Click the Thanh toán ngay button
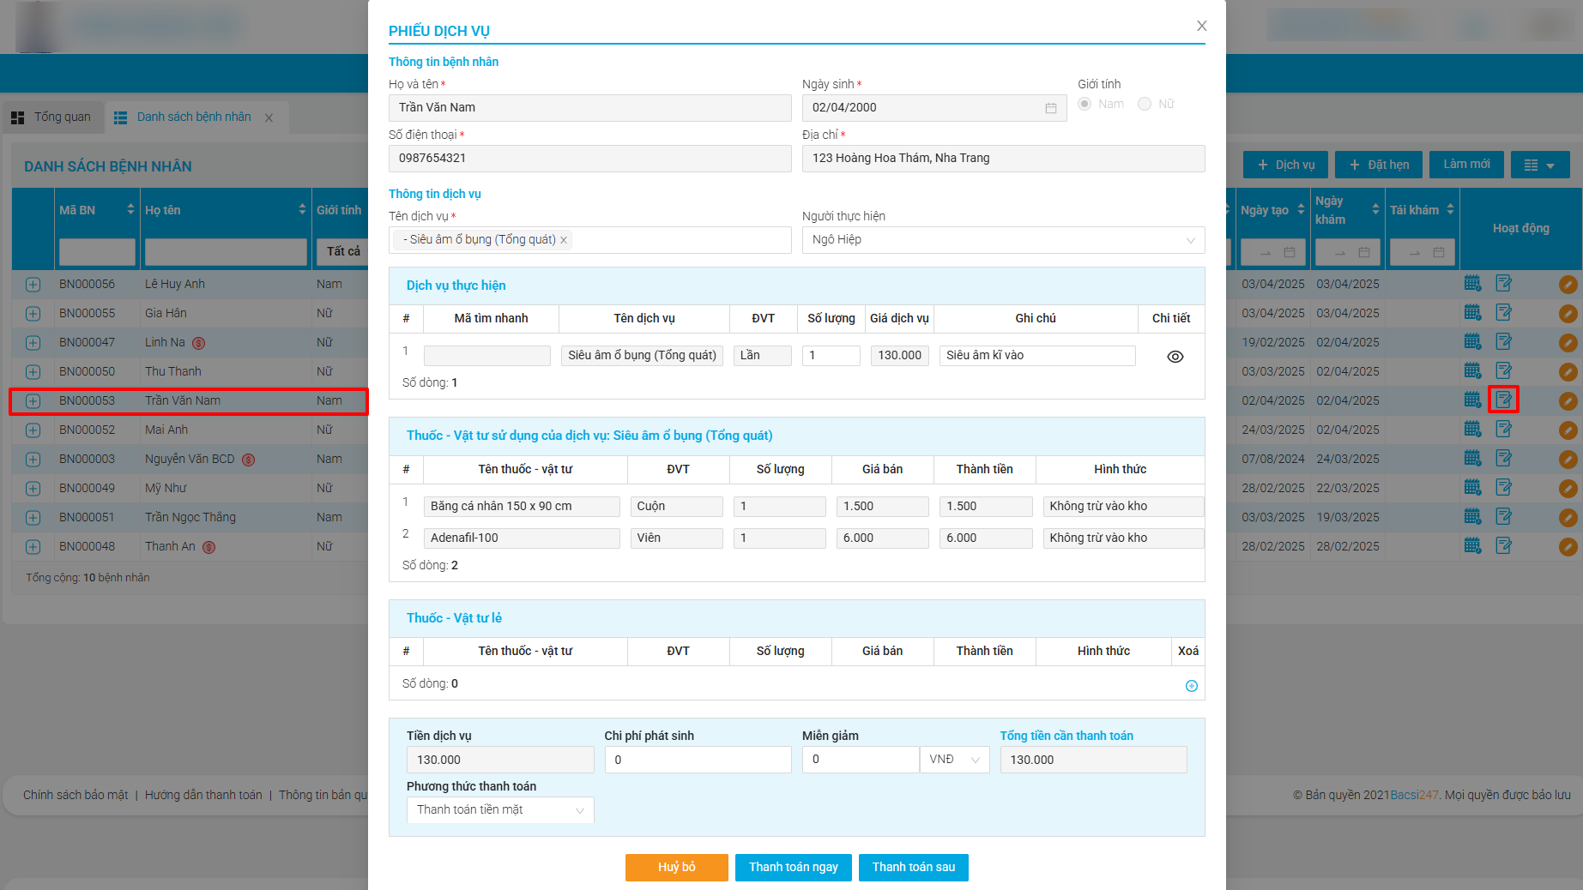Image resolution: width=1583 pixels, height=890 pixels. 794,868
